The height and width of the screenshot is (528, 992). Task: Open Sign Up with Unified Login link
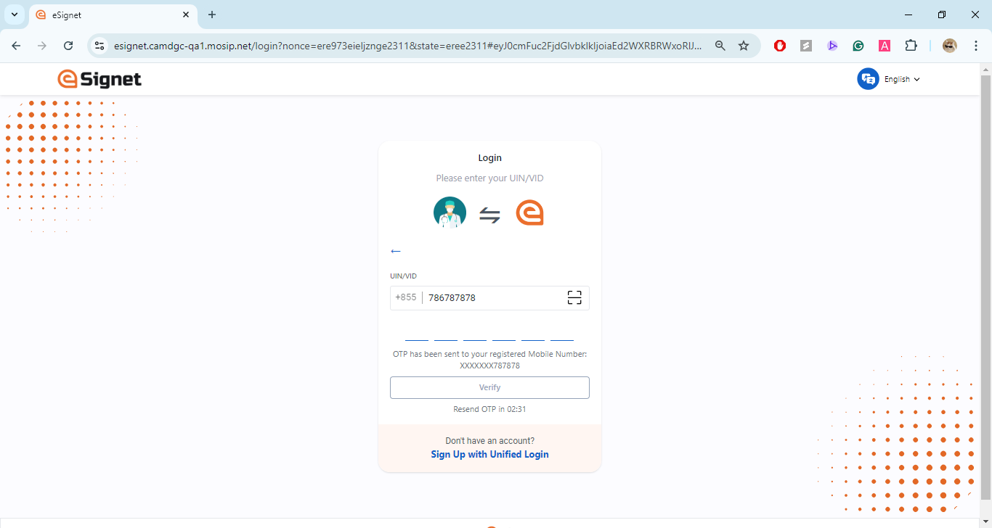point(489,454)
